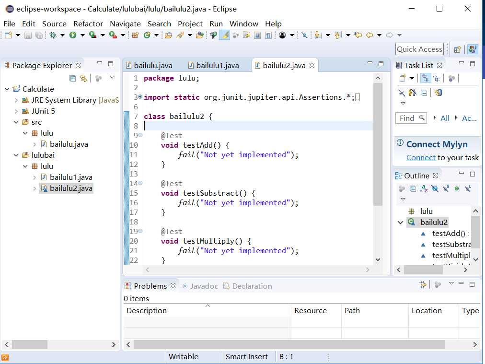The width and height of the screenshot is (485, 364).
Task: Toggle Sort alphabetically in Outline
Action: tap(424, 188)
